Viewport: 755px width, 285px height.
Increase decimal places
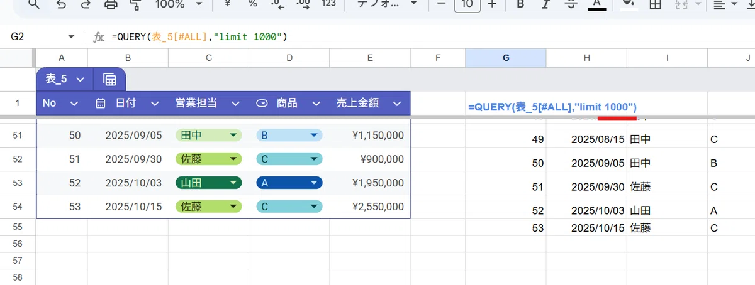coord(303,4)
